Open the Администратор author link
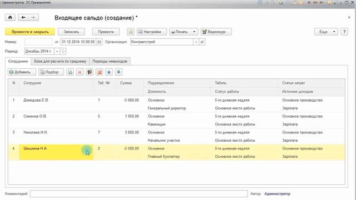 click(x=277, y=194)
